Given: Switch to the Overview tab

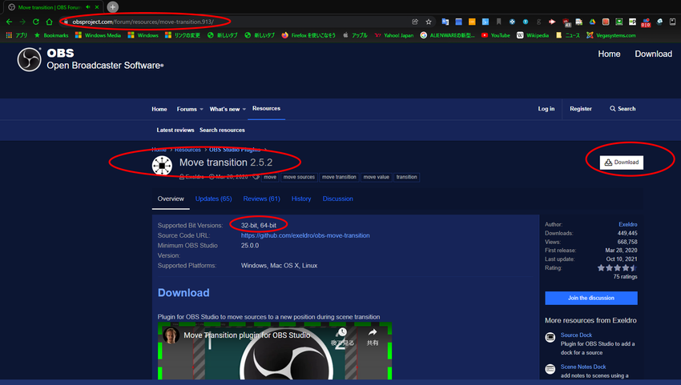Looking at the screenshot, I should (x=171, y=199).
